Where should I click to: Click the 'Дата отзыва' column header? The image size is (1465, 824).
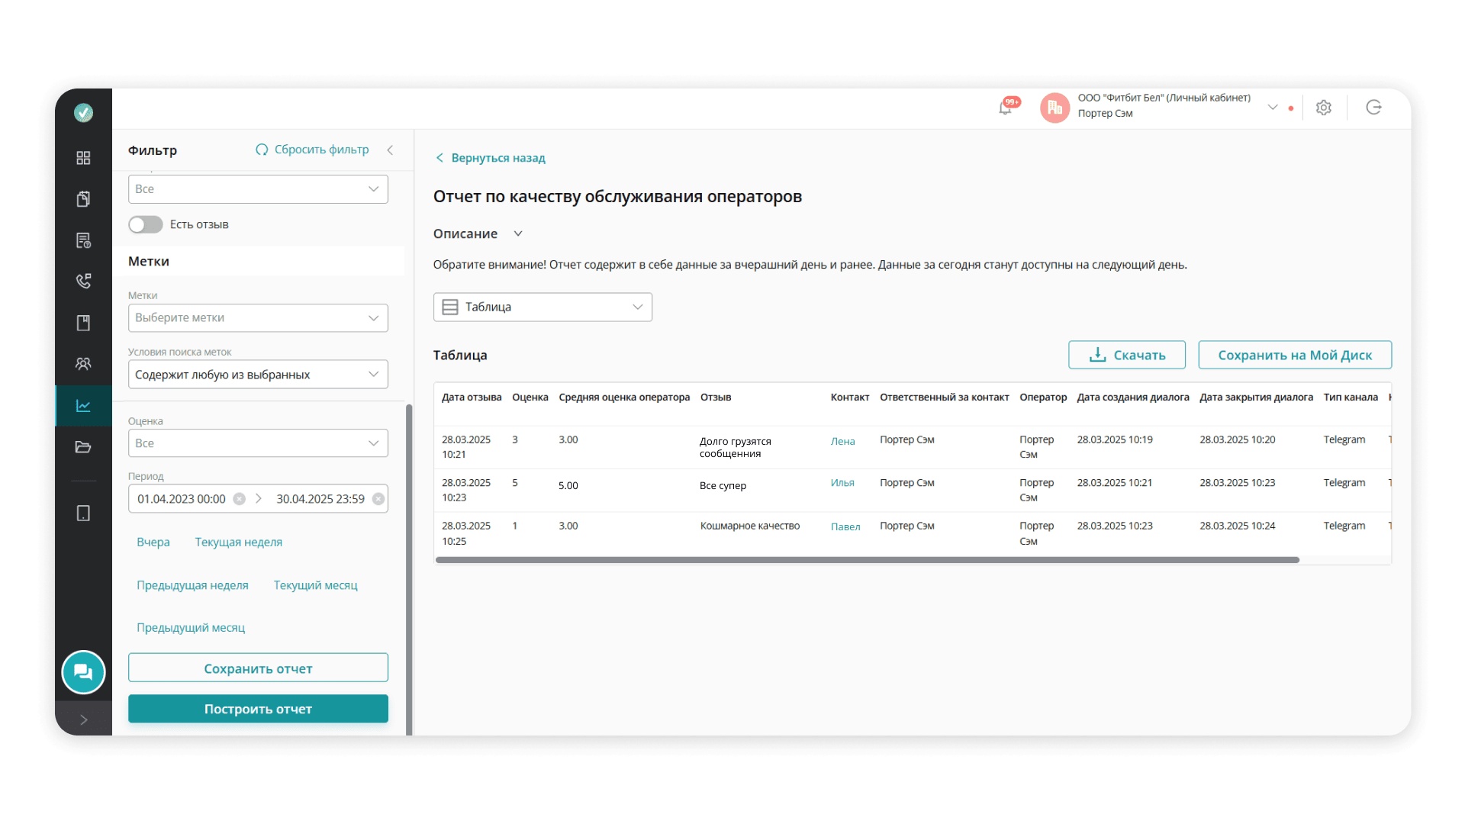click(472, 398)
